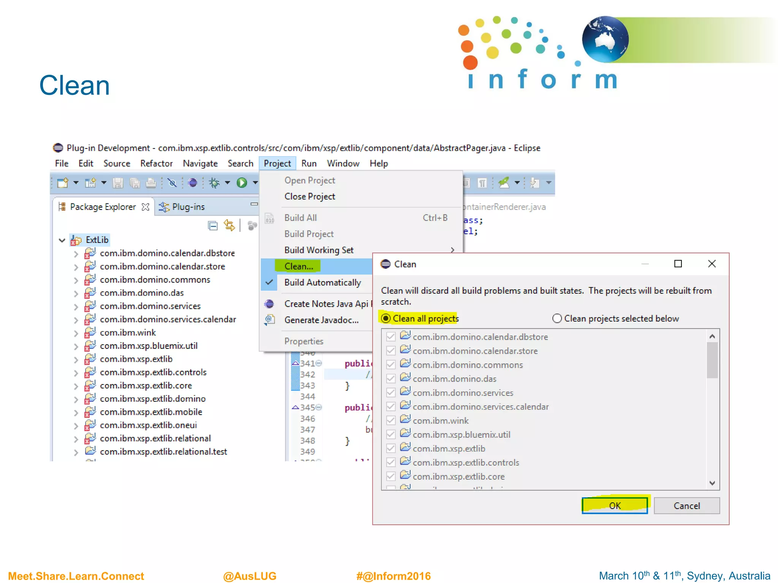Screen dimensions: 778x583
Task: Click the Print toolbar icon
Action: 151,183
